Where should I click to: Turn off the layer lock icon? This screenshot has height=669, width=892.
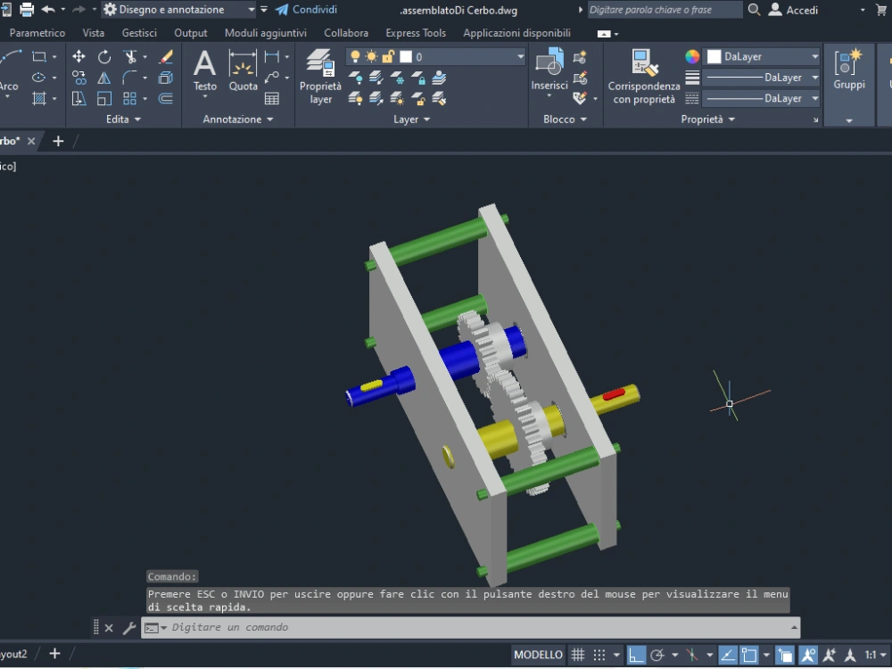pyautogui.click(x=387, y=55)
